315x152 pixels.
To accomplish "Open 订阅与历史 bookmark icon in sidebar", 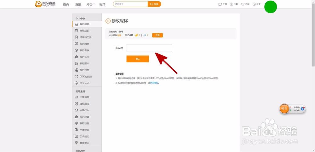I will coord(76,37).
